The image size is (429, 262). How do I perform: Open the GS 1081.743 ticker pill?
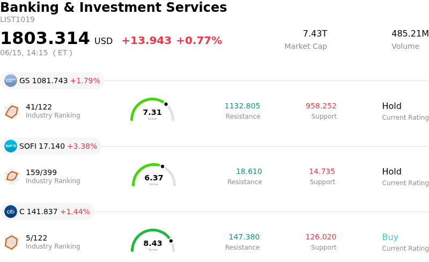coord(52,81)
